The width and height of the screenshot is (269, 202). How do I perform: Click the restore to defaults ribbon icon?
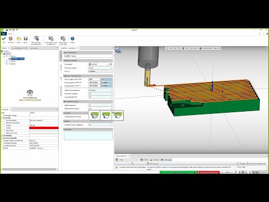click(x=36, y=39)
